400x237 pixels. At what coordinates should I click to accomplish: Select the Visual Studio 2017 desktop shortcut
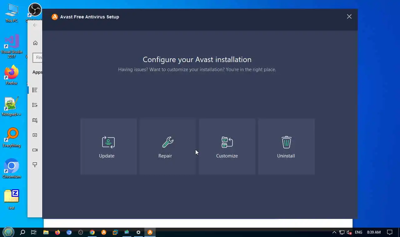pyautogui.click(x=12, y=47)
